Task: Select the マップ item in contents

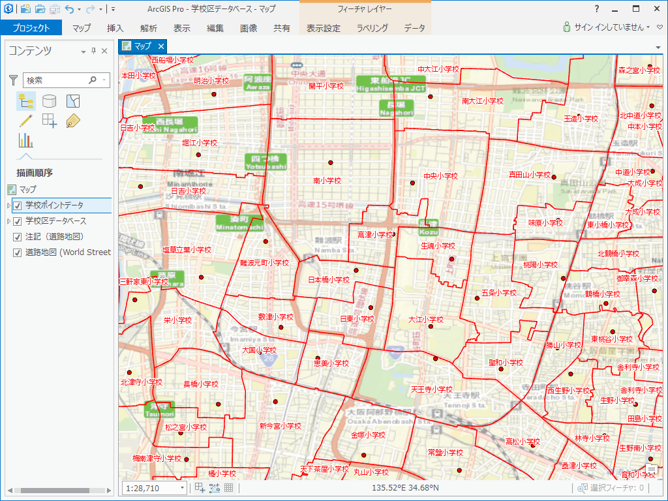Action: 27,189
